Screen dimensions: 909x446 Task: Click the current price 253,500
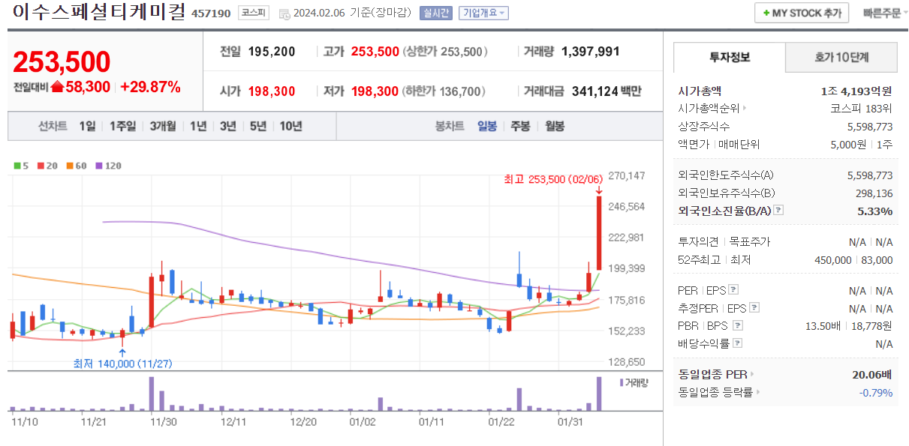[62, 61]
